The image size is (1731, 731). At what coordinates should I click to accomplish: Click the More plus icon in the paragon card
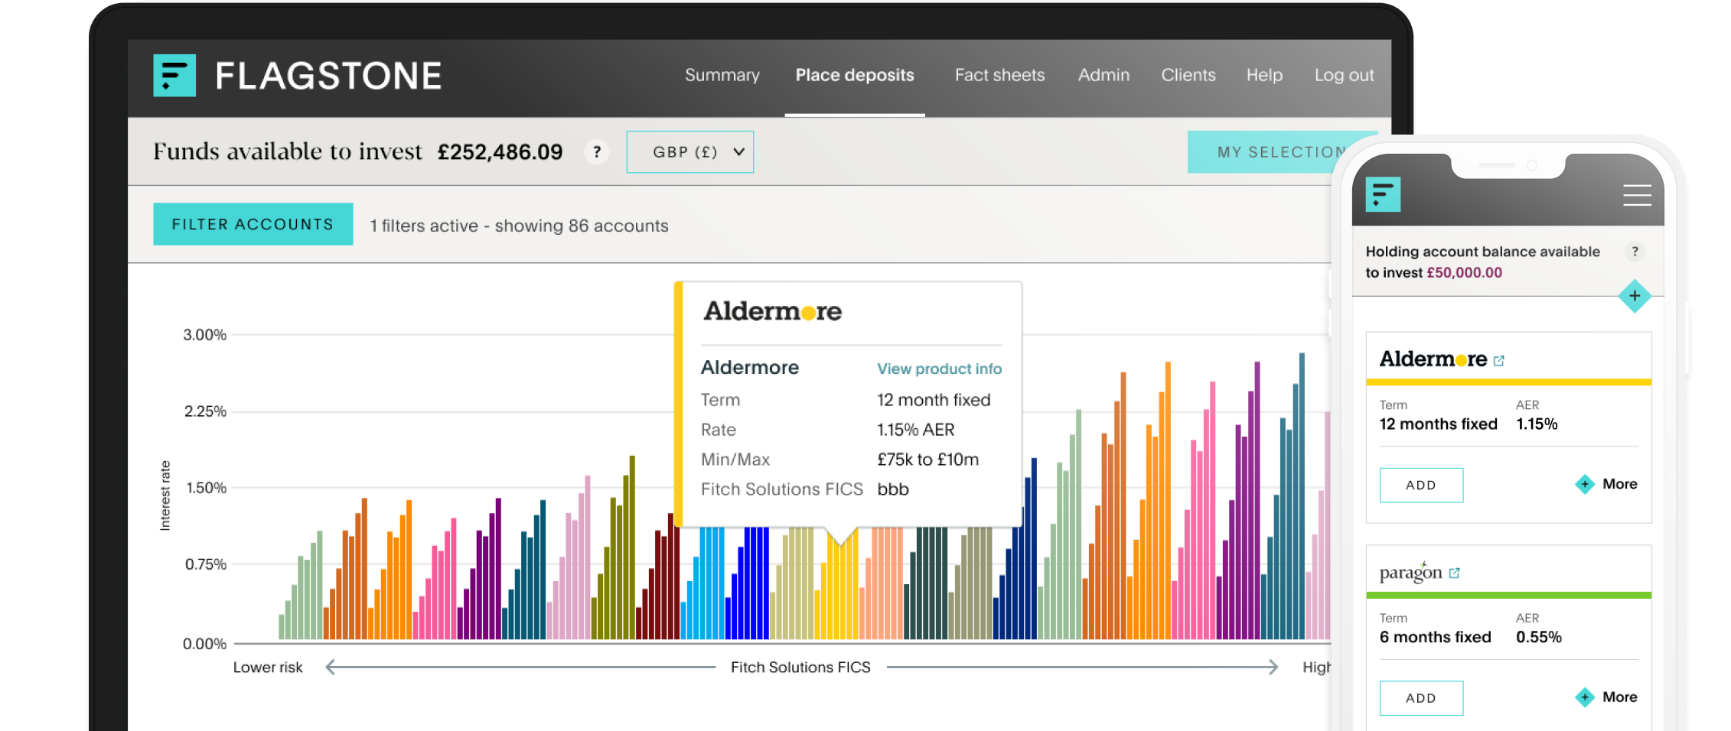(x=1585, y=697)
